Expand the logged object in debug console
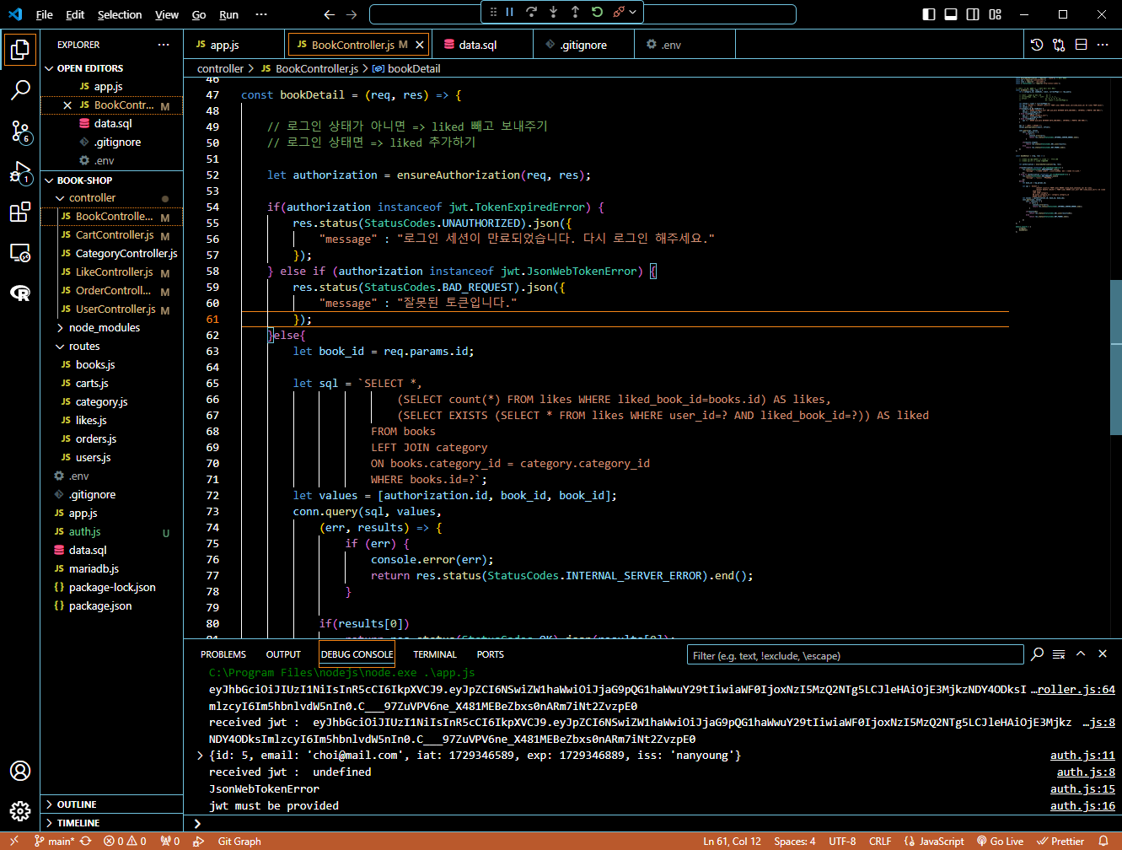Viewport: 1122px width, 850px height. tap(200, 756)
